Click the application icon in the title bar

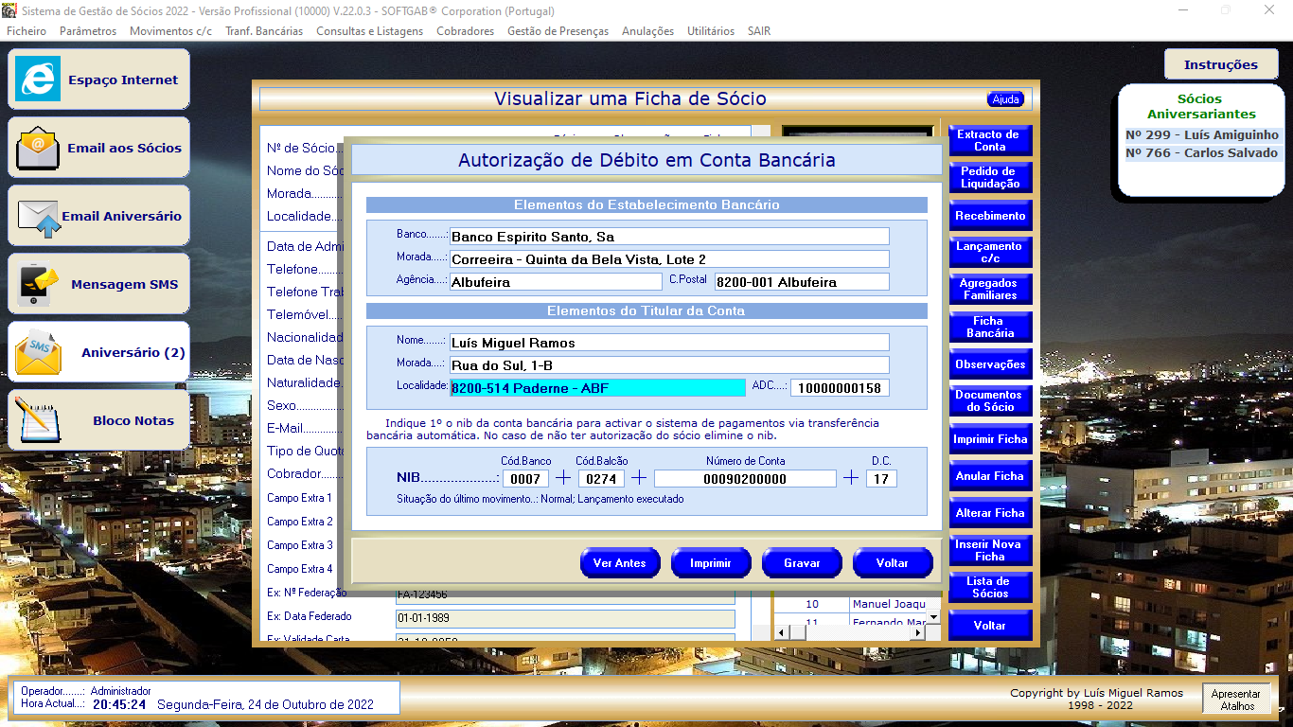(x=9, y=11)
